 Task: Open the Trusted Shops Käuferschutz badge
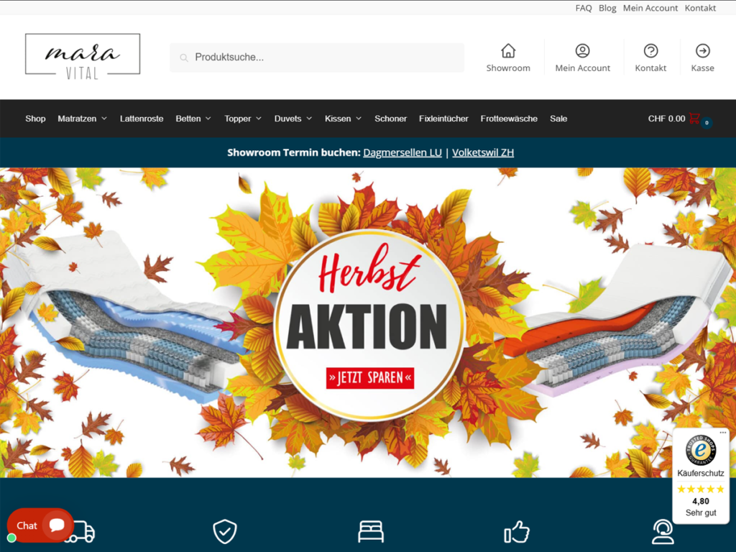click(701, 475)
